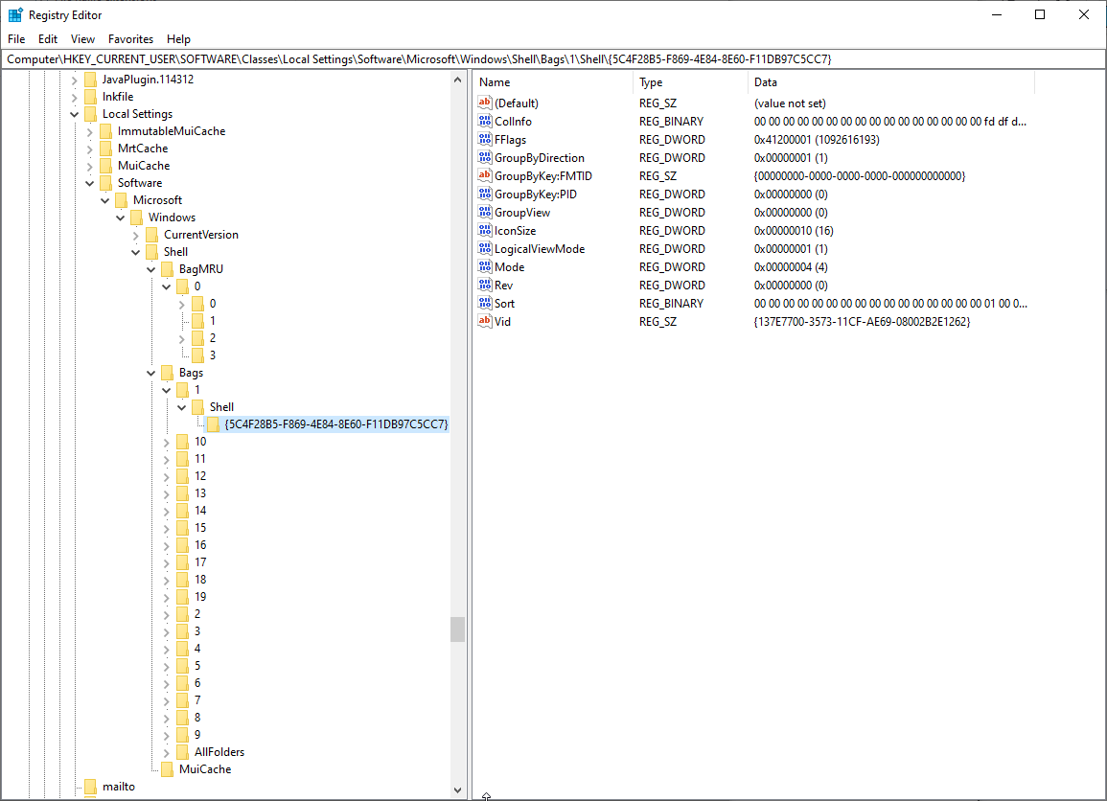The image size is (1107, 801).
Task: Click the registry path address bar
Action: 554,59
